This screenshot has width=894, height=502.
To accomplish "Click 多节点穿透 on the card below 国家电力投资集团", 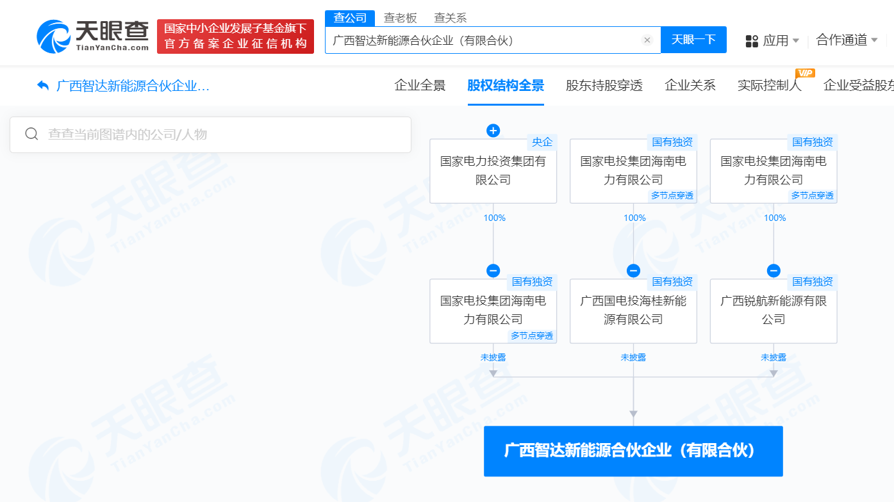I will point(532,336).
